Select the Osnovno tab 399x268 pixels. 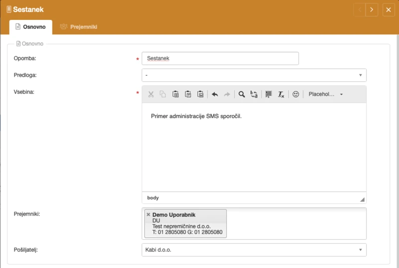pyautogui.click(x=30, y=27)
